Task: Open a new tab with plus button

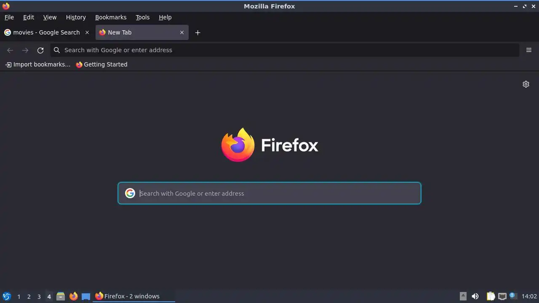Action: (x=197, y=32)
